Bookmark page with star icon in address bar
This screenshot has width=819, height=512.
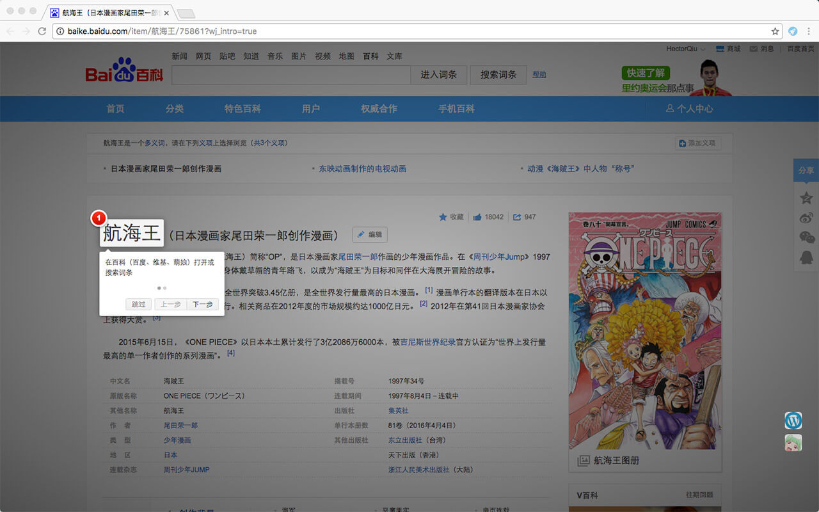pyautogui.click(x=775, y=31)
